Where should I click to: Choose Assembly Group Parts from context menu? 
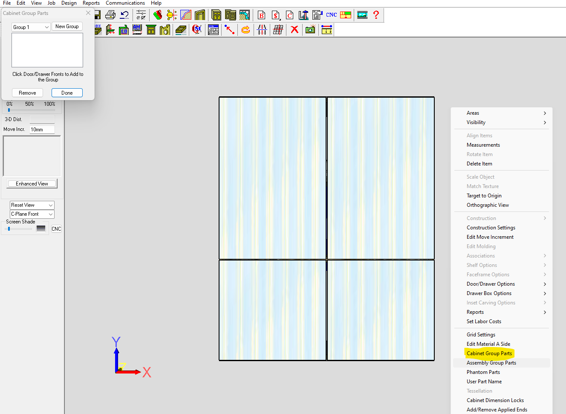tap(491, 363)
